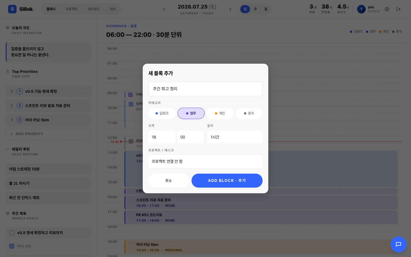Go to previous day with left chevron
411x257 pixels.
(164, 9)
